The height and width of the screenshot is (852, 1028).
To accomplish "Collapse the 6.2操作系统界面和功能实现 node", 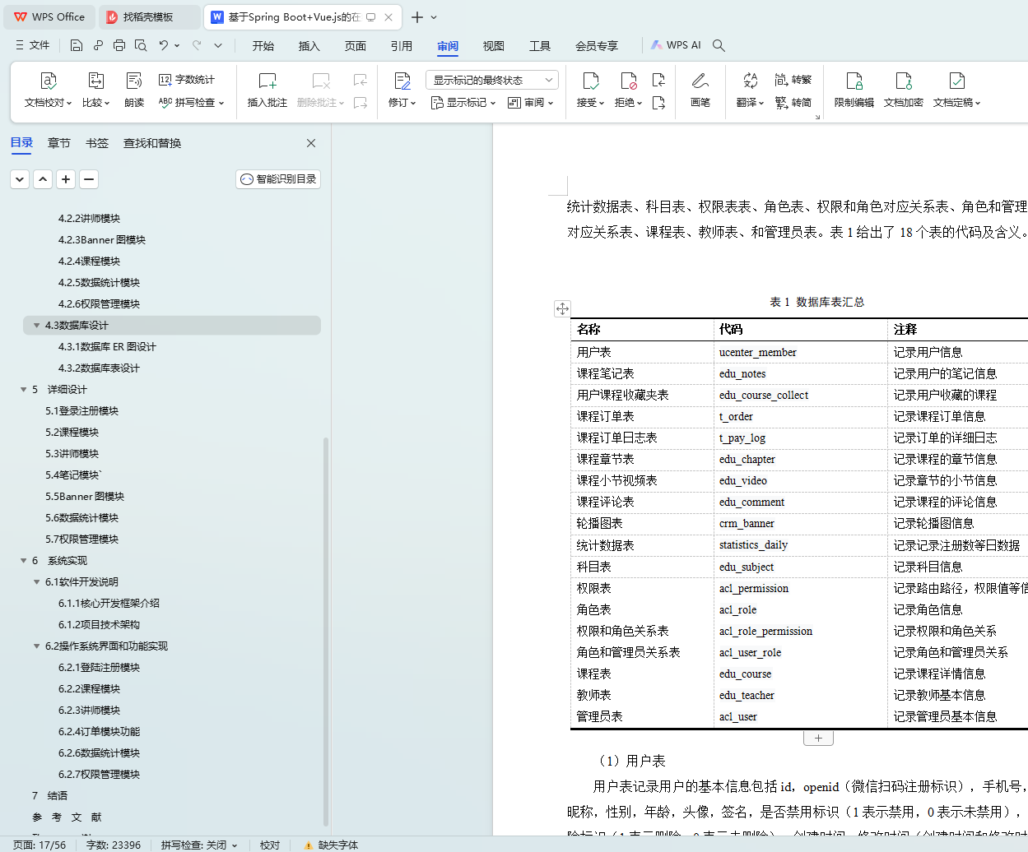I will point(36,646).
